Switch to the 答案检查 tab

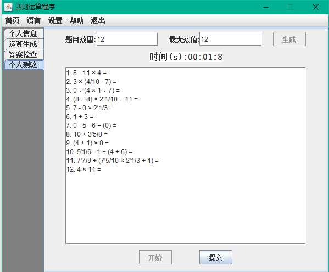(23, 54)
